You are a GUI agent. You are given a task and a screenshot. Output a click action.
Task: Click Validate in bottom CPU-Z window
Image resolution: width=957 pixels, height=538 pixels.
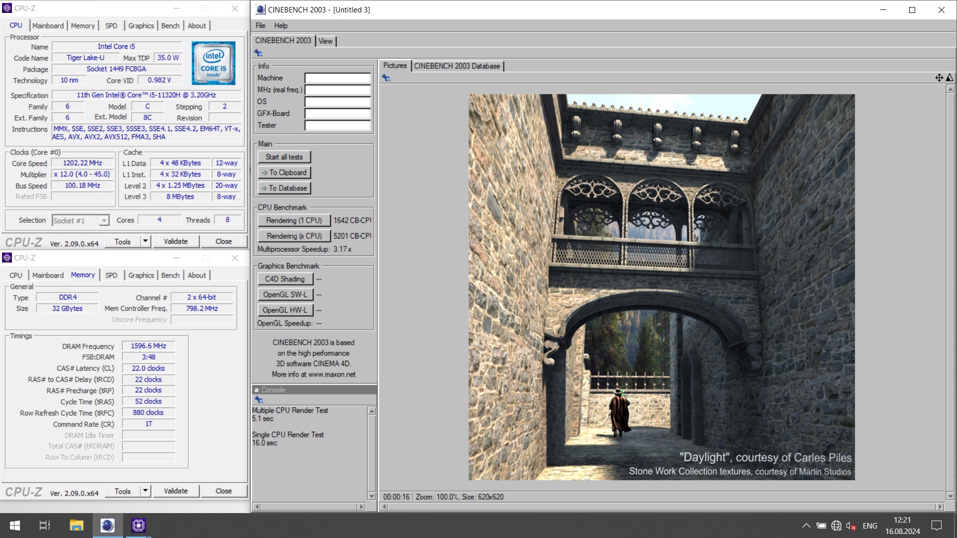click(176, 491)
